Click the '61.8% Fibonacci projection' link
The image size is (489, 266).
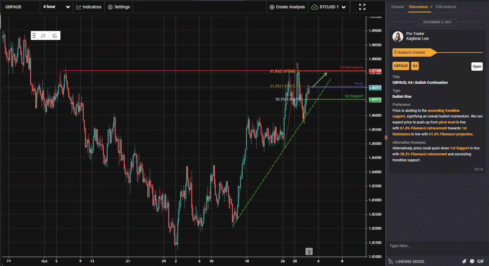coord(451,134)
